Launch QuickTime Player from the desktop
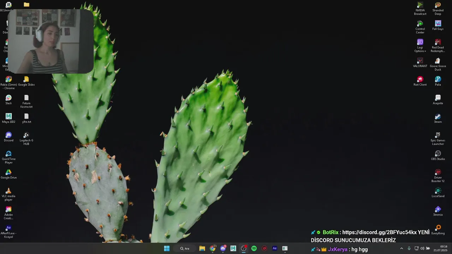452x254 pixels. click(8, 157)
